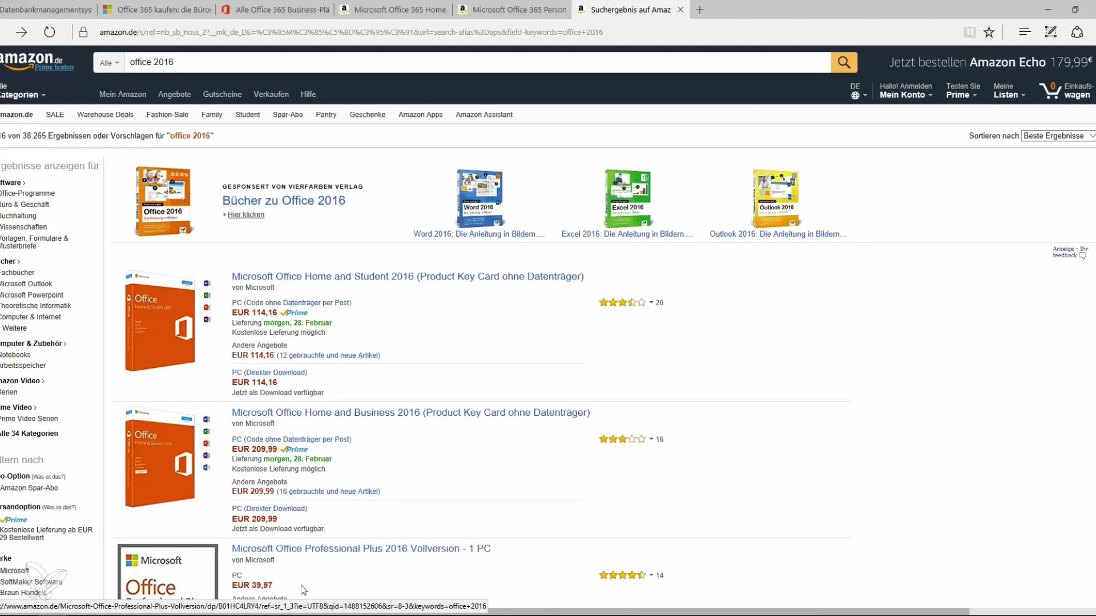Viewport: 1096px width, 616px height.
Task: Click the share icon in browser toolbar
Action: click(1077, 33)
